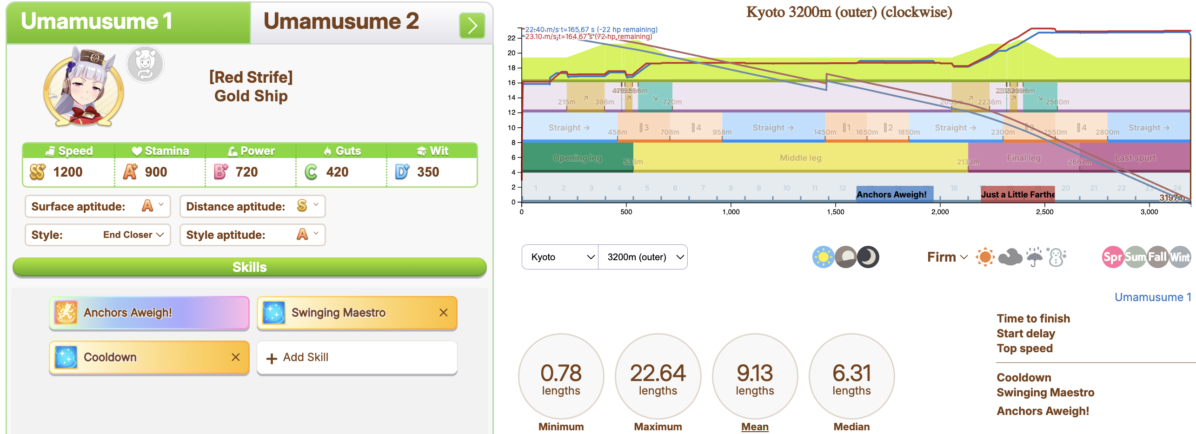Click the Umamusume 1 column header
This screenshot has height=434, width=1196.
1153,297
